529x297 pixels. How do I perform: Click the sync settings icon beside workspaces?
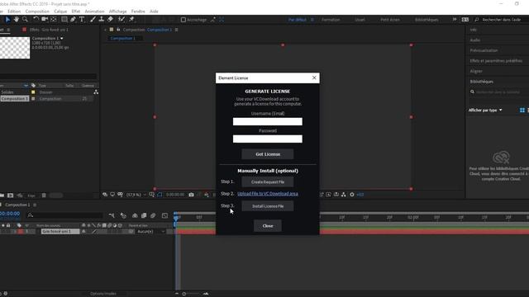[x=465, y=20]
